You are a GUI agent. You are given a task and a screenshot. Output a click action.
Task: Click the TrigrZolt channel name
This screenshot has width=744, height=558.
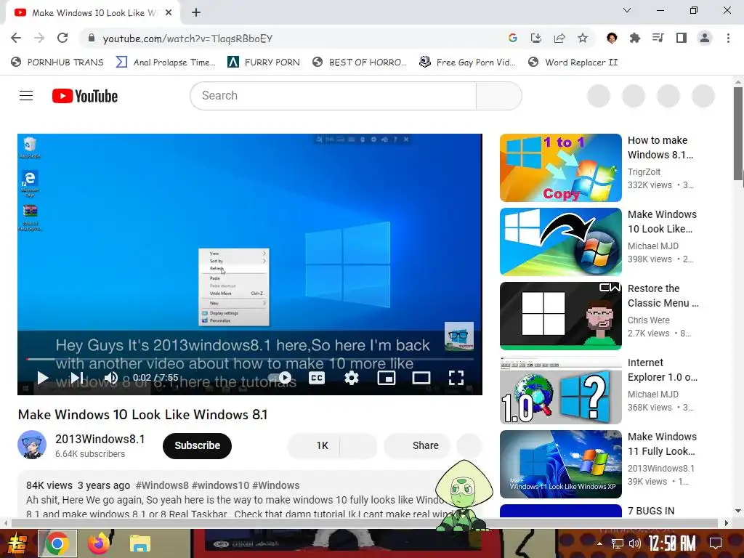(644, 171)
